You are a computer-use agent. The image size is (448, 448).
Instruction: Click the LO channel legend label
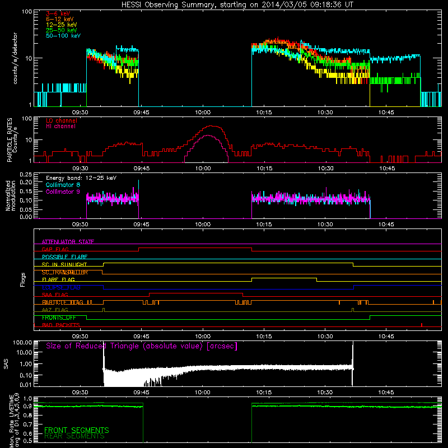(x=62, y=120)
